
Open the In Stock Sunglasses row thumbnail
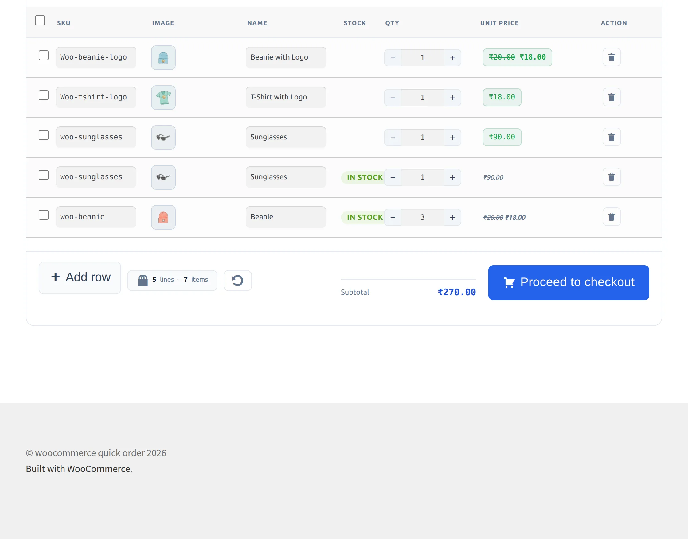point(163,177)
